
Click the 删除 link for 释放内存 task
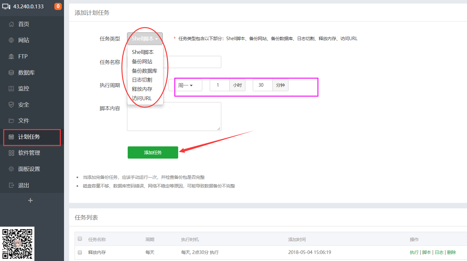tap(451, 252)
